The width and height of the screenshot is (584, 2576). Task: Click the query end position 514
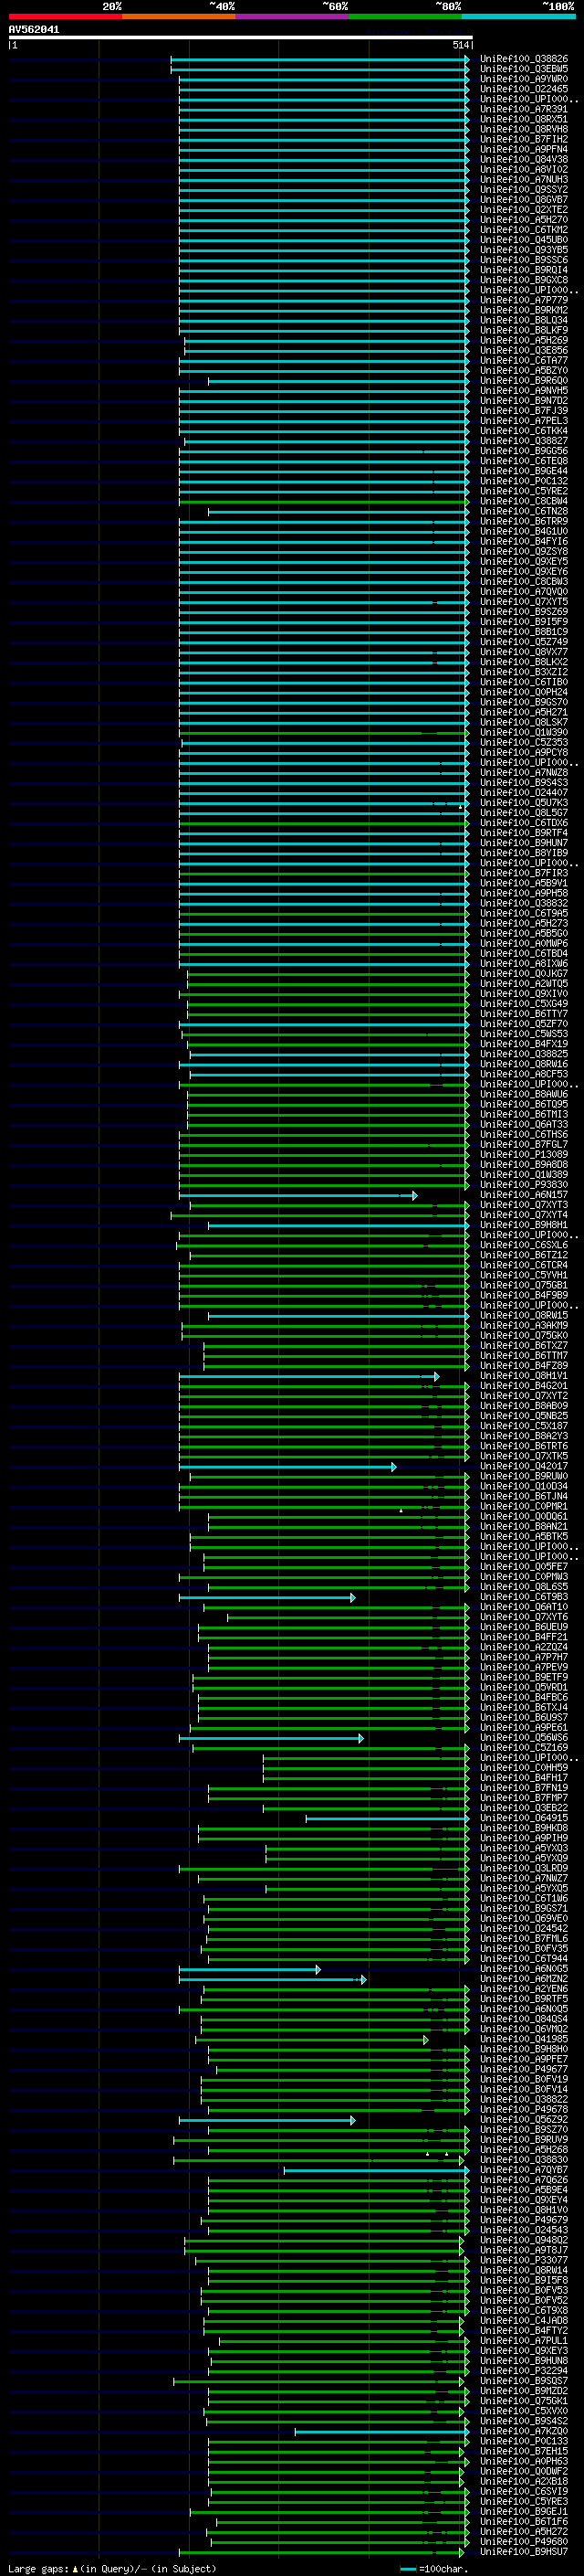click(460, 45)
